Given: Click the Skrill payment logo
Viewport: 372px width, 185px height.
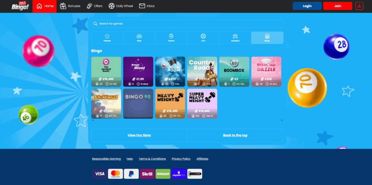Looking at the screenshot, I should (147, 174).
